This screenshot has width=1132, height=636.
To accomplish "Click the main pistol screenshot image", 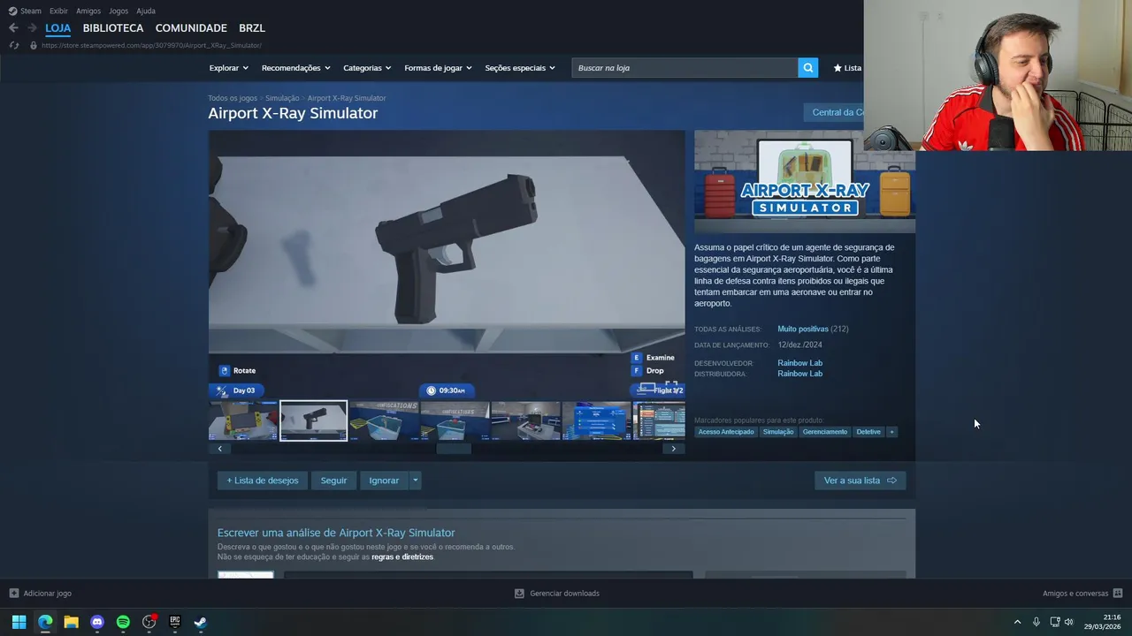I will point(447,265).
